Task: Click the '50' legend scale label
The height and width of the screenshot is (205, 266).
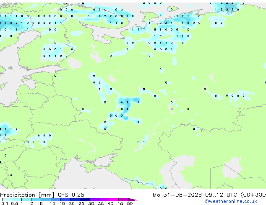Action: pos(130,203)
